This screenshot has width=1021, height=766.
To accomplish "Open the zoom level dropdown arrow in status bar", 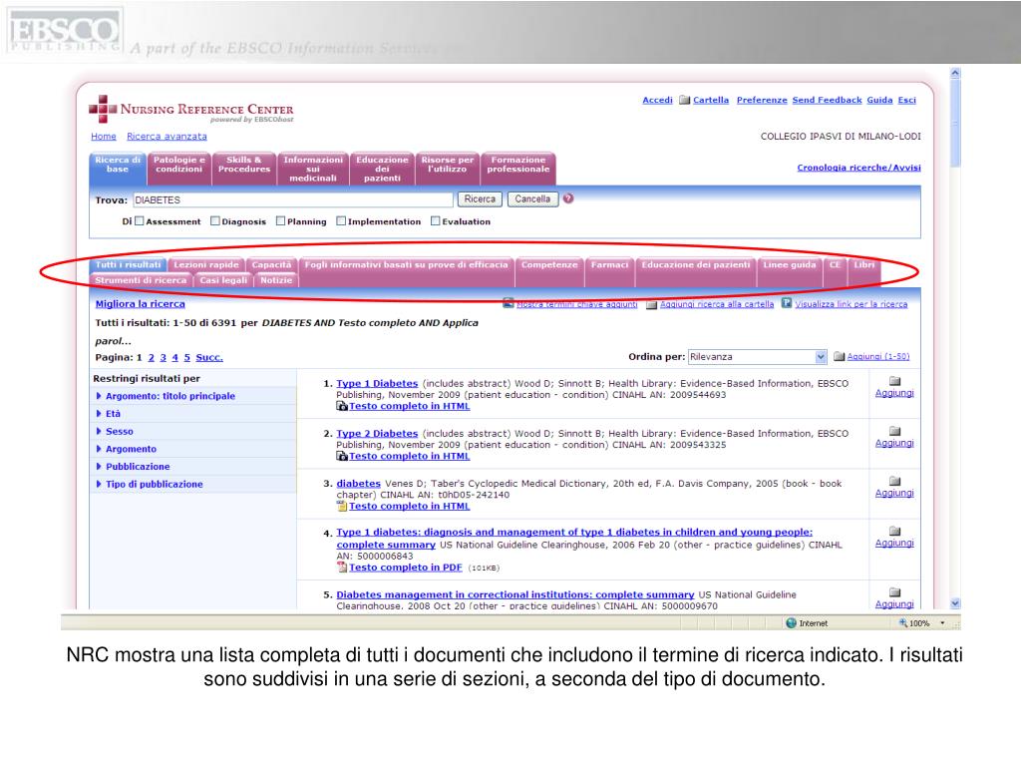I will coord(942,623).
